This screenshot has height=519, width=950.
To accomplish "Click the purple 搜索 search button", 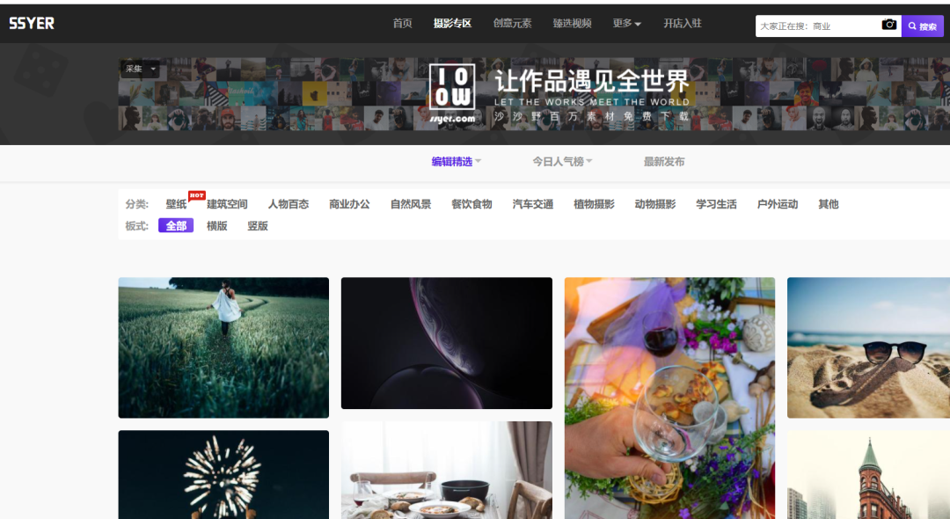I will coord(923,26).
